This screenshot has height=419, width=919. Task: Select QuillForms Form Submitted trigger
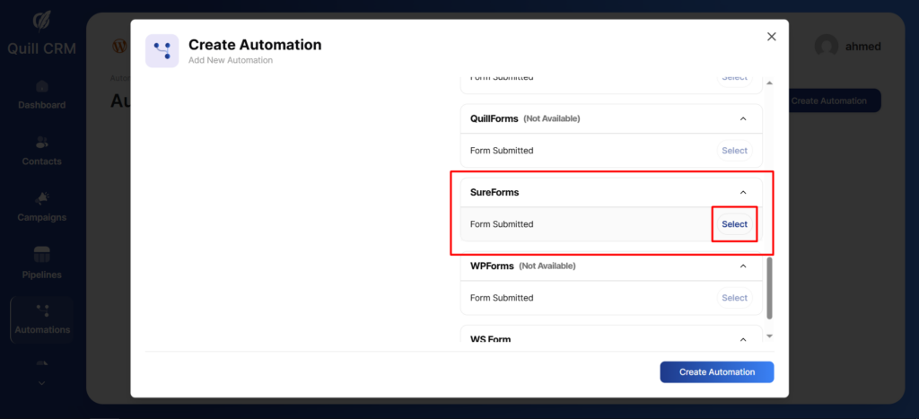pyautogui.click(x=734, y=151)
